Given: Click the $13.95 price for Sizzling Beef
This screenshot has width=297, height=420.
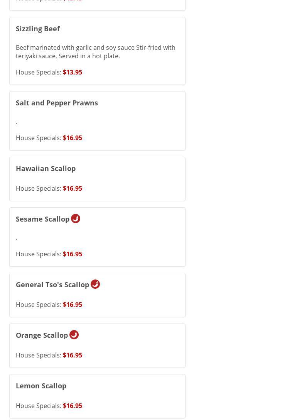Looking at the screenshot, I should (73, 72).
